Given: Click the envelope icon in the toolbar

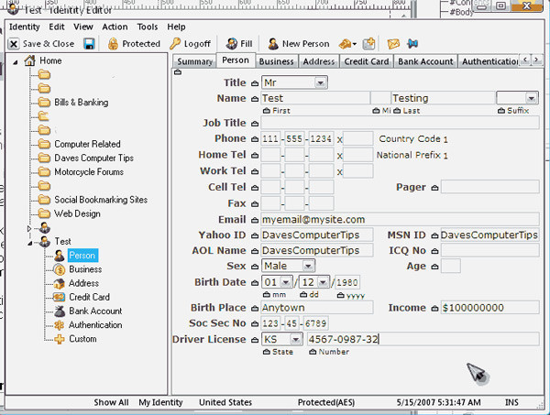Looking at the screenshot, I should pyautogui.click(x=393, y=44).
